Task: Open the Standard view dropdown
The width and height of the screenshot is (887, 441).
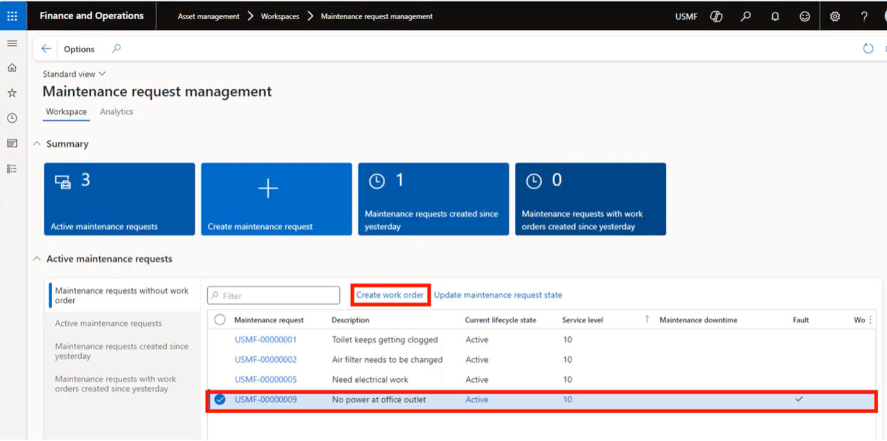Action: [74, 74]
